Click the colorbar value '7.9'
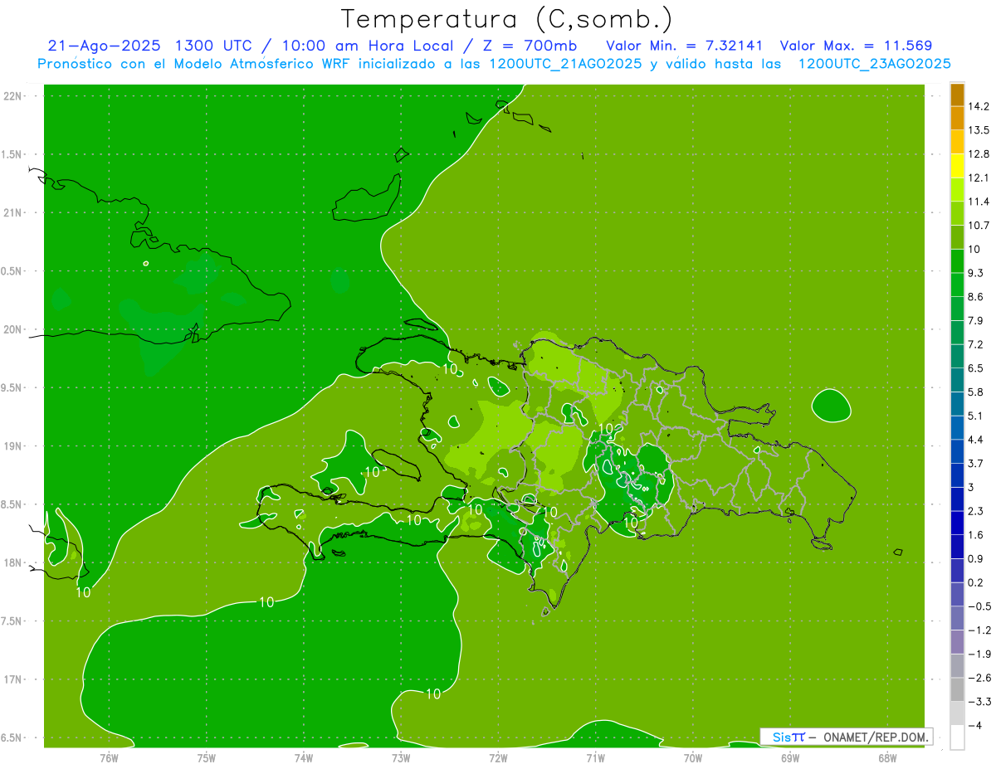The width and height of the screenshot is (996, 769). [x=977, y=320]
